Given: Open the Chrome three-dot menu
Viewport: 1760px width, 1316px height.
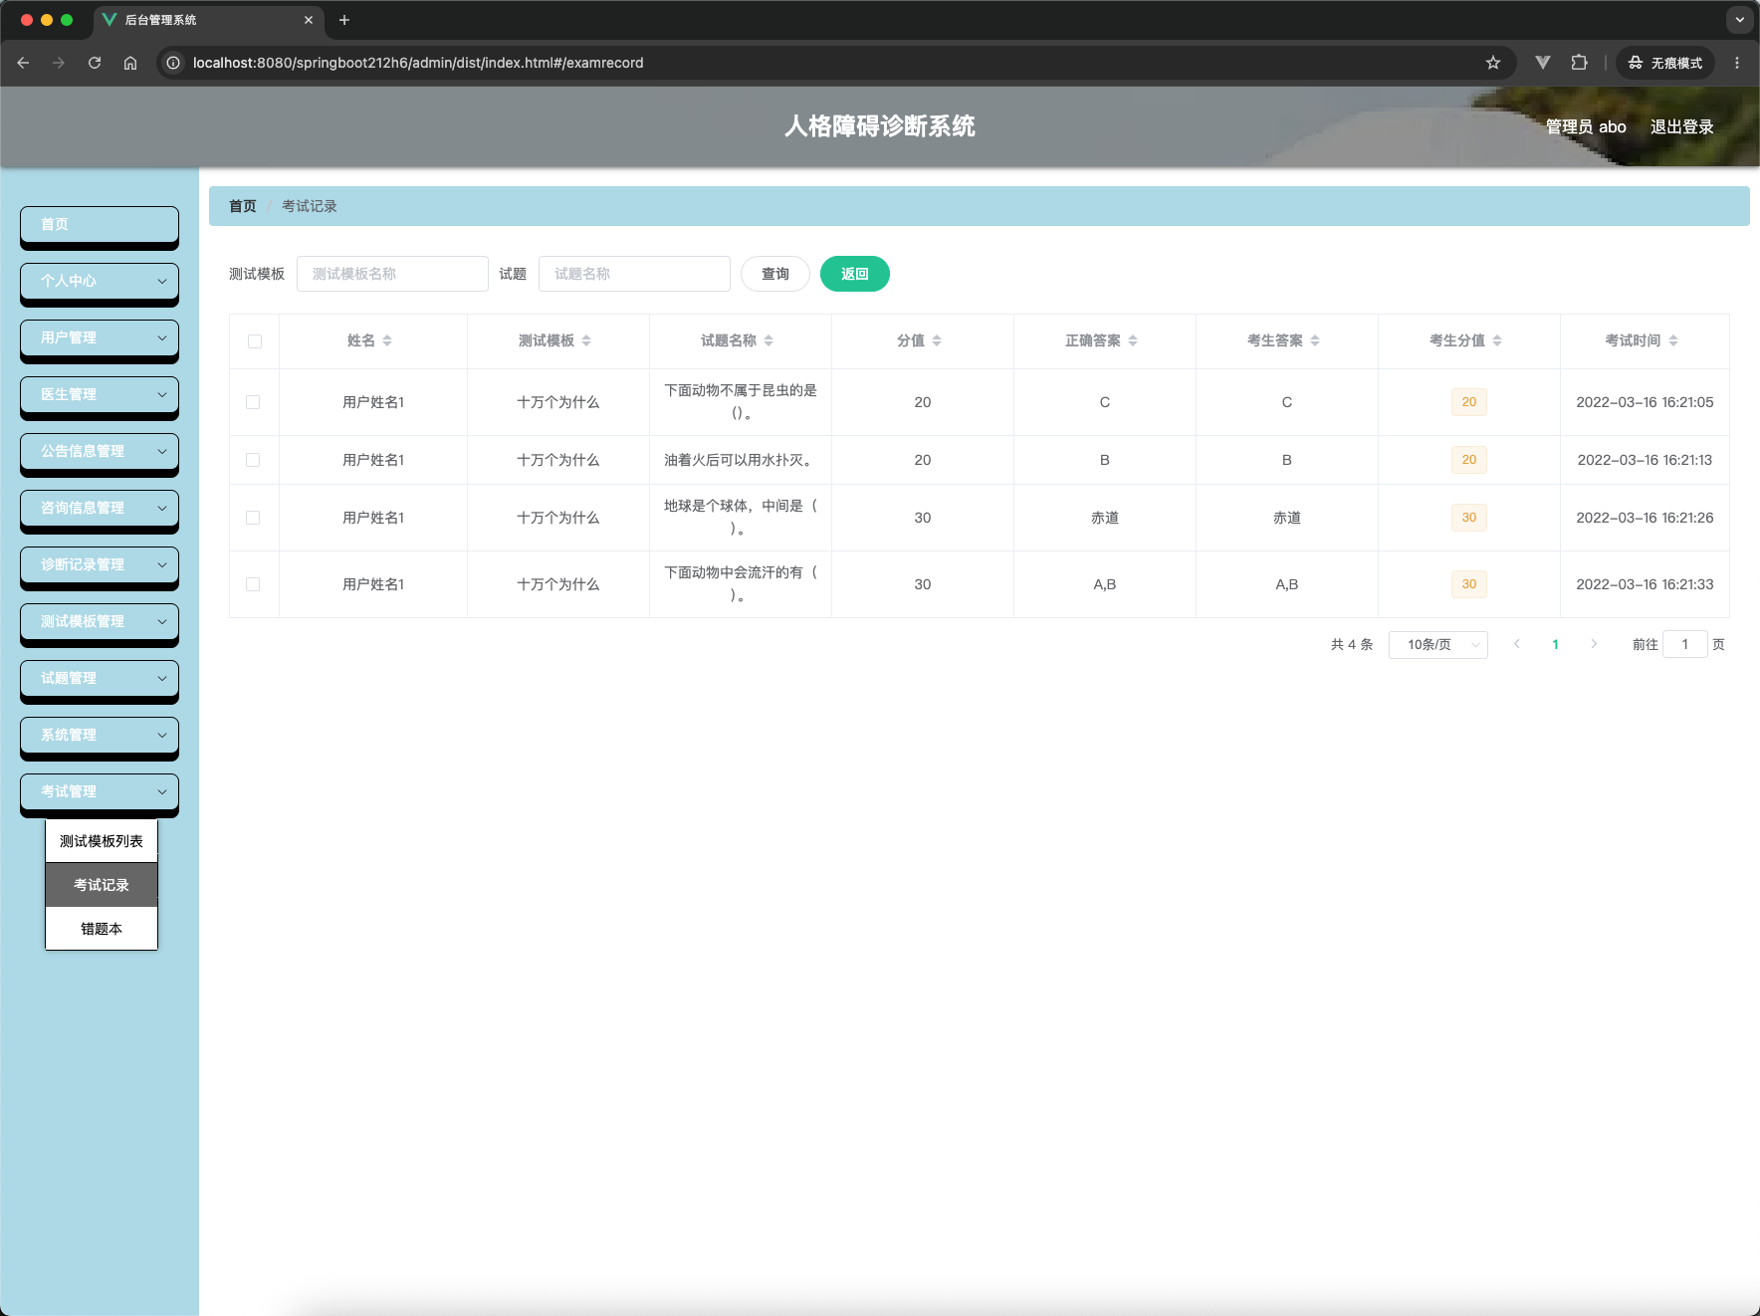Looking at the screenshot, I should pos(1737,63).
